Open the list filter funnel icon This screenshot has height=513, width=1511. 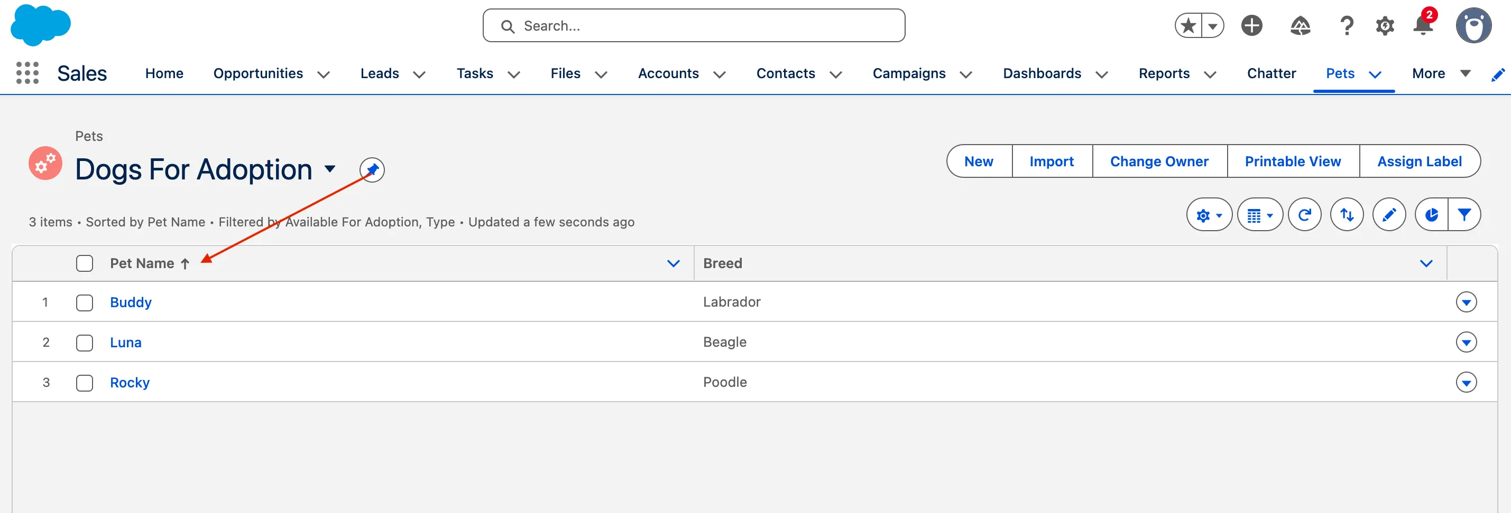click(1464, 215)
